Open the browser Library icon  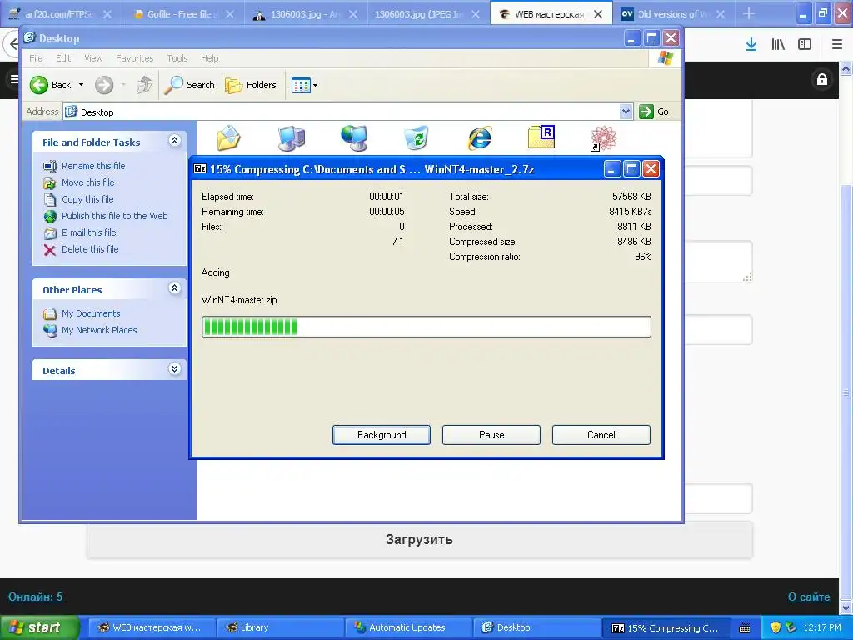tap(778, 45)
